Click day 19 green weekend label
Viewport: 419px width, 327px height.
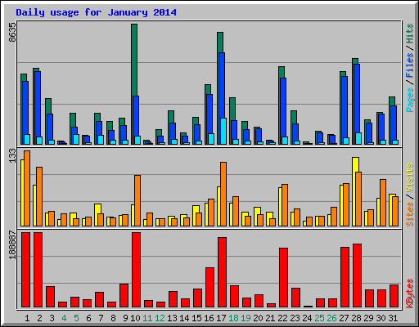246,318
